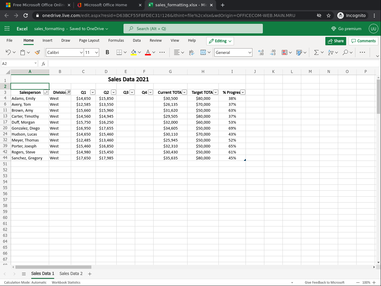Open the Page Layout ribbon tab

tap(89, 41)
